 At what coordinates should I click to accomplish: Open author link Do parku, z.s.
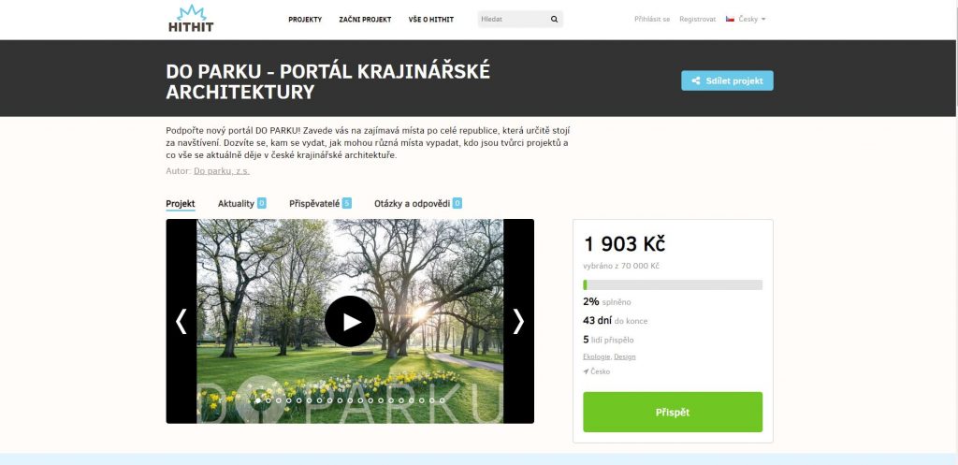[x=221, y=171]
